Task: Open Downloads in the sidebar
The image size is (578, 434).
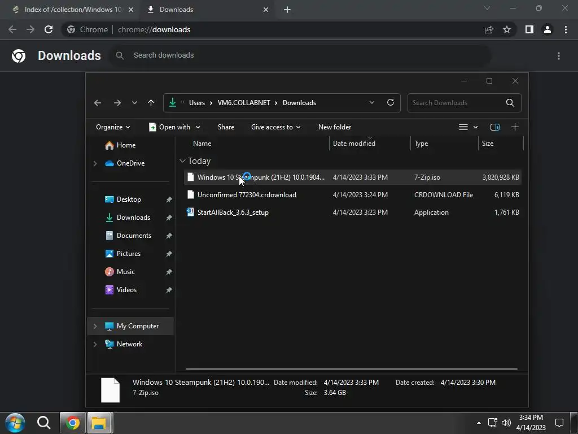Action: [133, 218]
